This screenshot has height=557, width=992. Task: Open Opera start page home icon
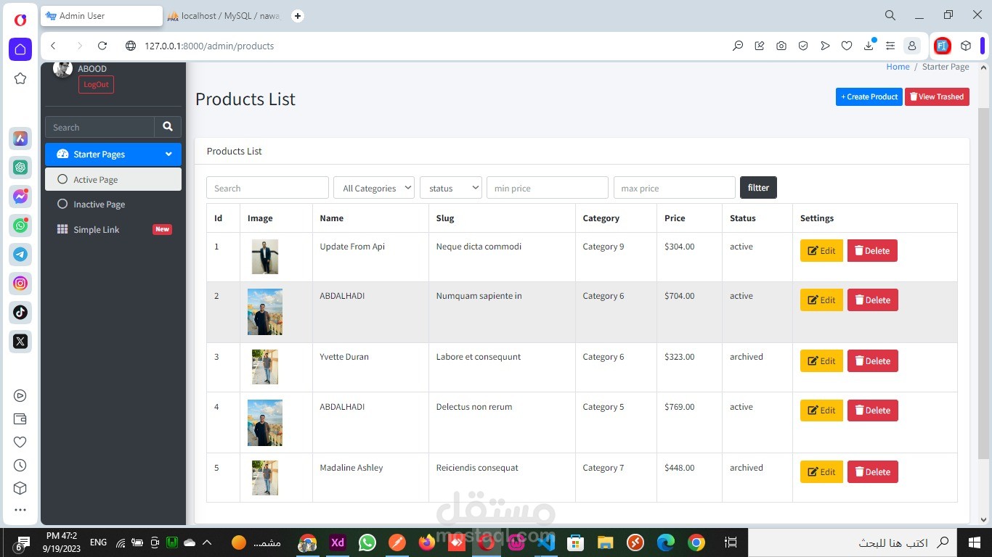20,49
